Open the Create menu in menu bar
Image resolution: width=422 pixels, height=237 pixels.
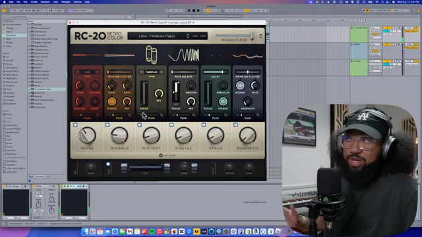(34, 2)
